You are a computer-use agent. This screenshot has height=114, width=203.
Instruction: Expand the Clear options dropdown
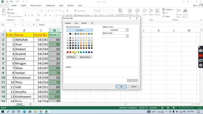point(170,16)
